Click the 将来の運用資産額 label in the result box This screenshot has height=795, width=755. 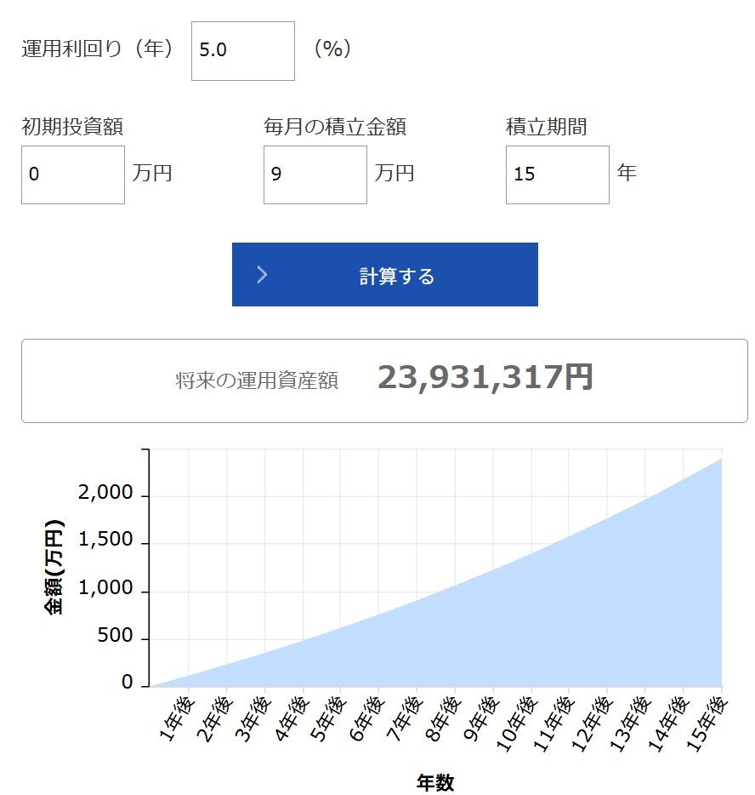(x=257, y=380)
